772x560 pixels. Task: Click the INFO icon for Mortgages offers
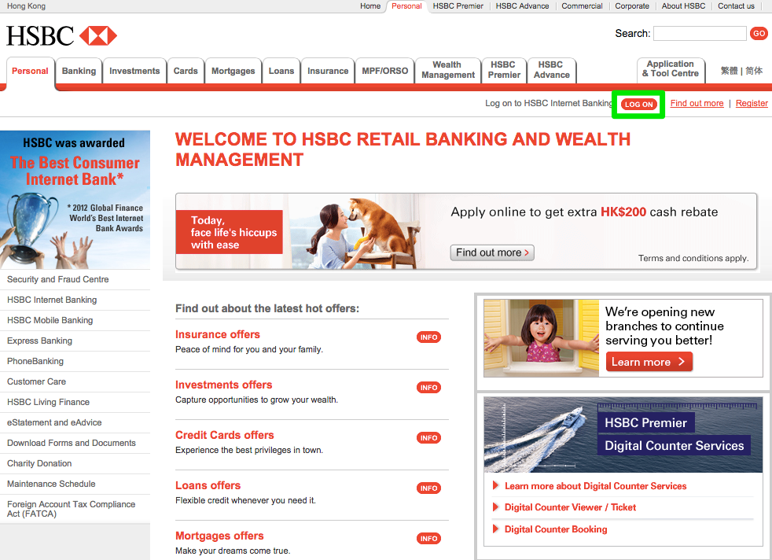click(428, 538)
